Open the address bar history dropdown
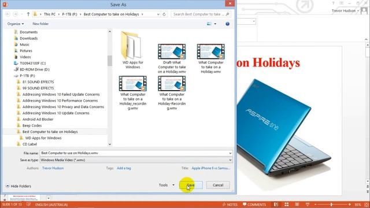Viewport: 370px width, 208px height. coord(158,14)
